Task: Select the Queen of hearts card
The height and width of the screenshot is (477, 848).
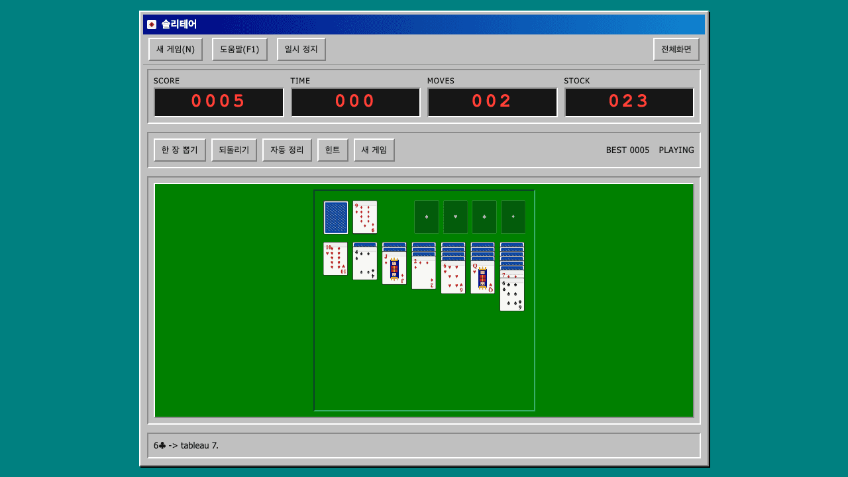Action: pos(482,278)
